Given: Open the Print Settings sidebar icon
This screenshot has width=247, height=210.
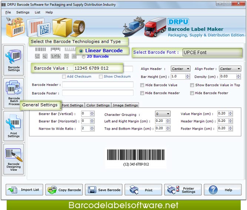Looking at the screenshot, I should 14,126.
